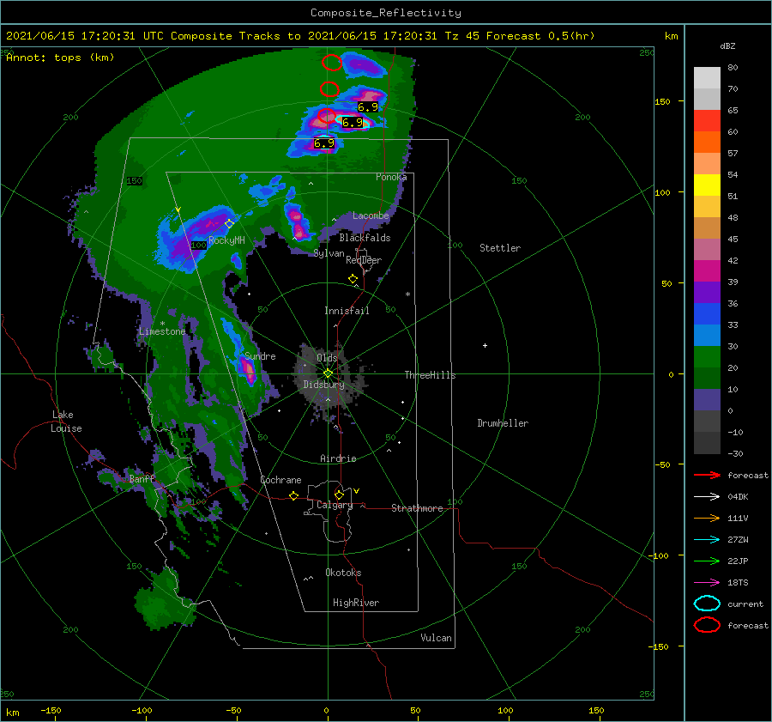772x722 pixels.
Task: Click the Sundre town label
Action: tap(260, 355)
